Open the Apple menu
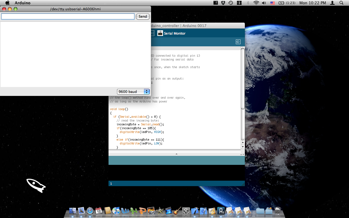This screenshot has width=349, height=218. [x=7, y=3]
